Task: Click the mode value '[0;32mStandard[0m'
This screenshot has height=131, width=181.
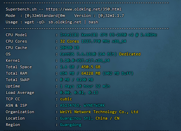Action: [45, 16]
